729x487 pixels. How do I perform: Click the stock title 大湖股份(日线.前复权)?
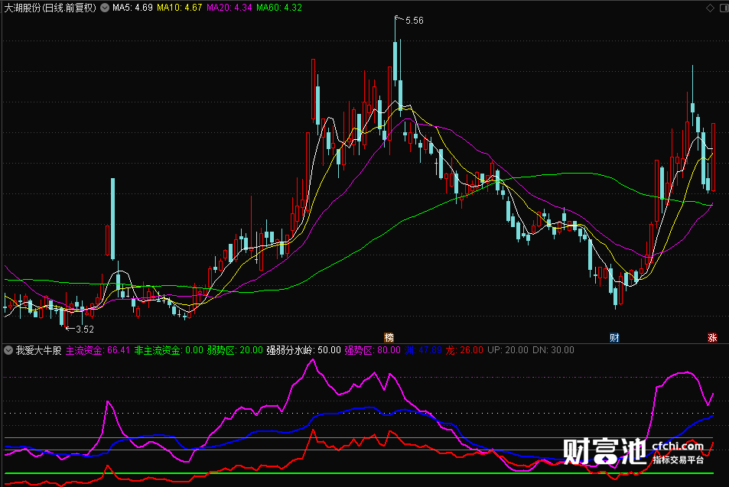50,8
